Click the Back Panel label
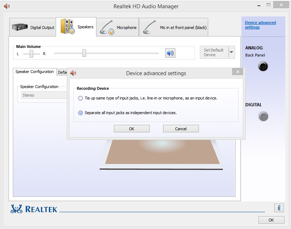 click(x=255, y=55)
